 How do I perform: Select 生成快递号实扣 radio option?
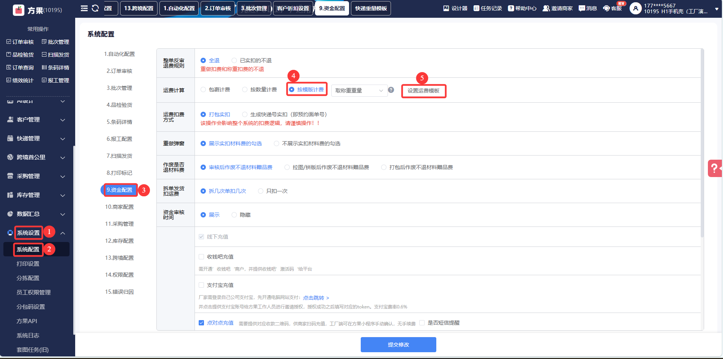pyautogui.click(x=245, y=114)
